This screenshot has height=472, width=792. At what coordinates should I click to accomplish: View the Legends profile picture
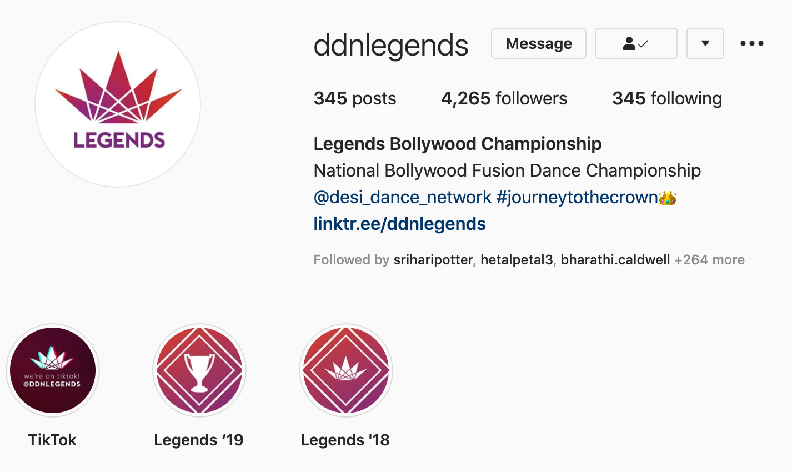tap(118, 104)
